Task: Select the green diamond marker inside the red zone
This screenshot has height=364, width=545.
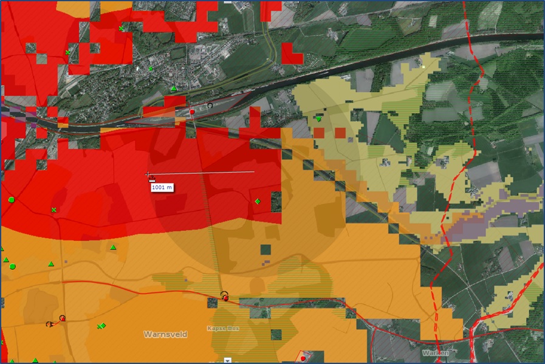Action: (258, 201)
